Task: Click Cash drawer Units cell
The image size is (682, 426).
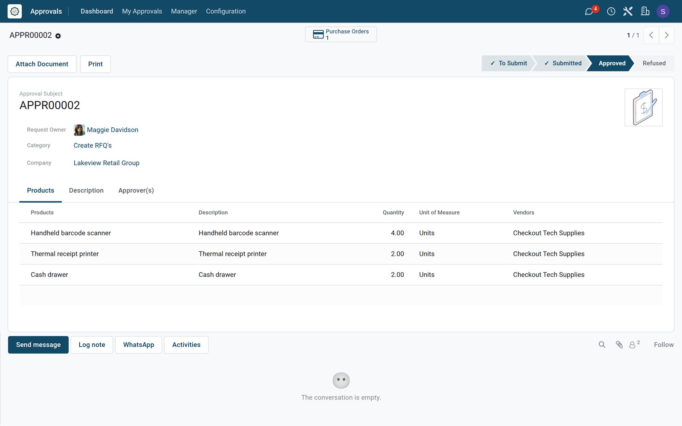Action: tap(427, 275)
